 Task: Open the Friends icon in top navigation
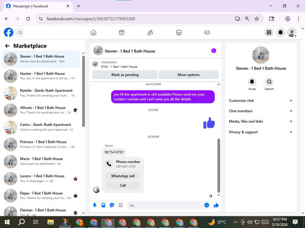click(x=150, y=32)
